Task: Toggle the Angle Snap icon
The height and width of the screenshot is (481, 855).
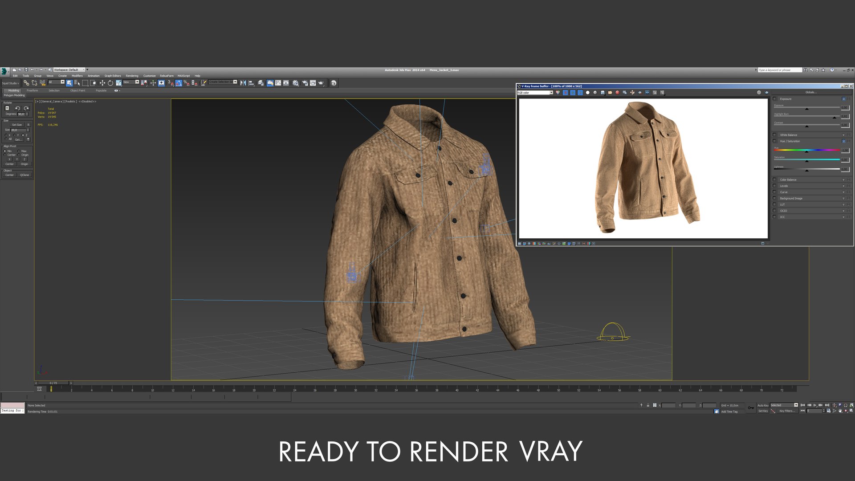Action: click(x=178, y=83)
